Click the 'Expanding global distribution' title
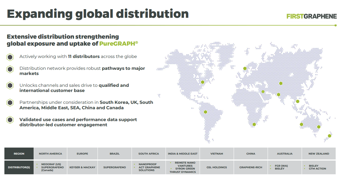This screenshot has width=339, height=177. [x=98, y=14]
